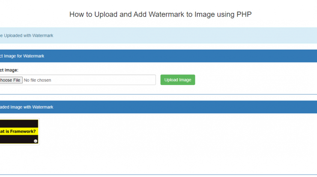Open the 'What is Framework?' uploaded thumbnail

pos(19,132)
